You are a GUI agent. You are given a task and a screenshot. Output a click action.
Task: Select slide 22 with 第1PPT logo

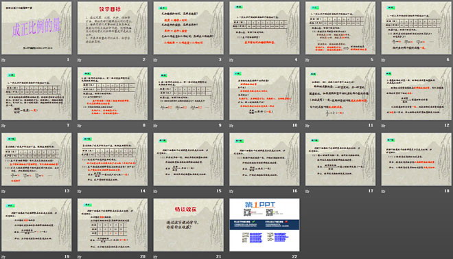point(264,225)
